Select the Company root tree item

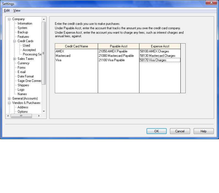click(x=18, y=19)
